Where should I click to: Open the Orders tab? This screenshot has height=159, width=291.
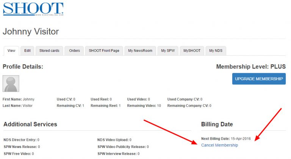pyautogui.click(x=74, y=50)
